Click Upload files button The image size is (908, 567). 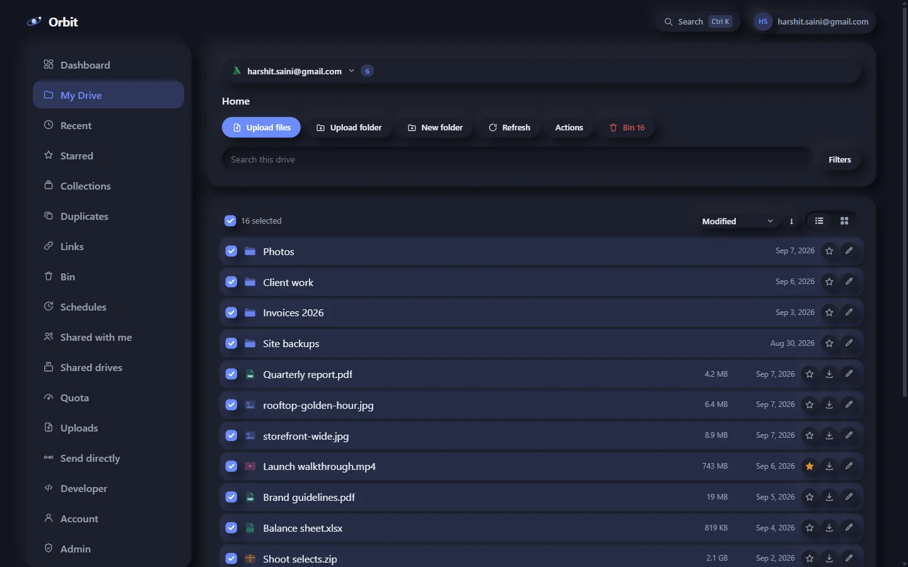(x=261, y=128)
